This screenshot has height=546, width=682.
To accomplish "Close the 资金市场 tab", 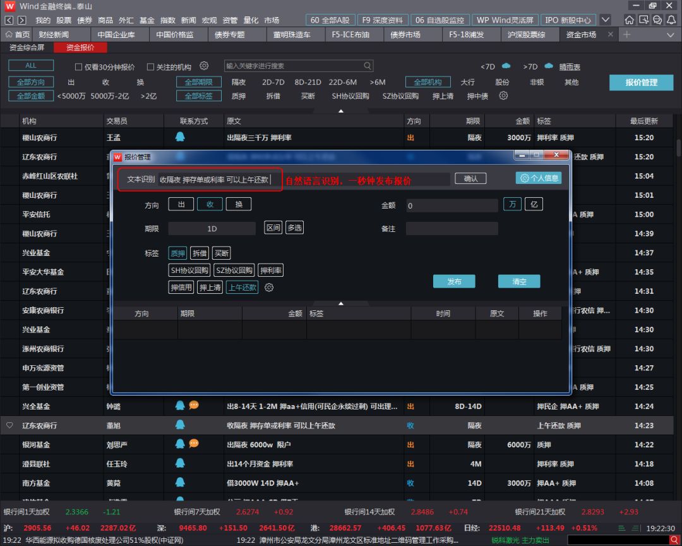I will 611,34.
